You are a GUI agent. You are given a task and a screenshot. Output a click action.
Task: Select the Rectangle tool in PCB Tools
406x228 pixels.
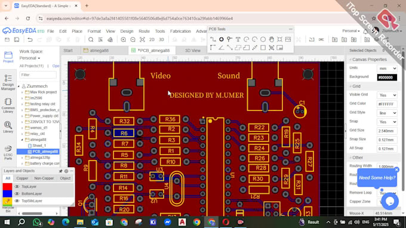263,48
